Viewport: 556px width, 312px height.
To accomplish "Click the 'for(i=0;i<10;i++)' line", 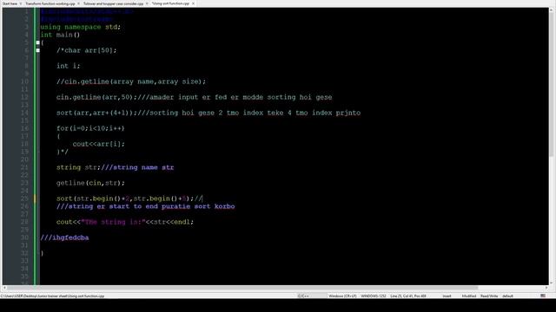I will point(90,128).
